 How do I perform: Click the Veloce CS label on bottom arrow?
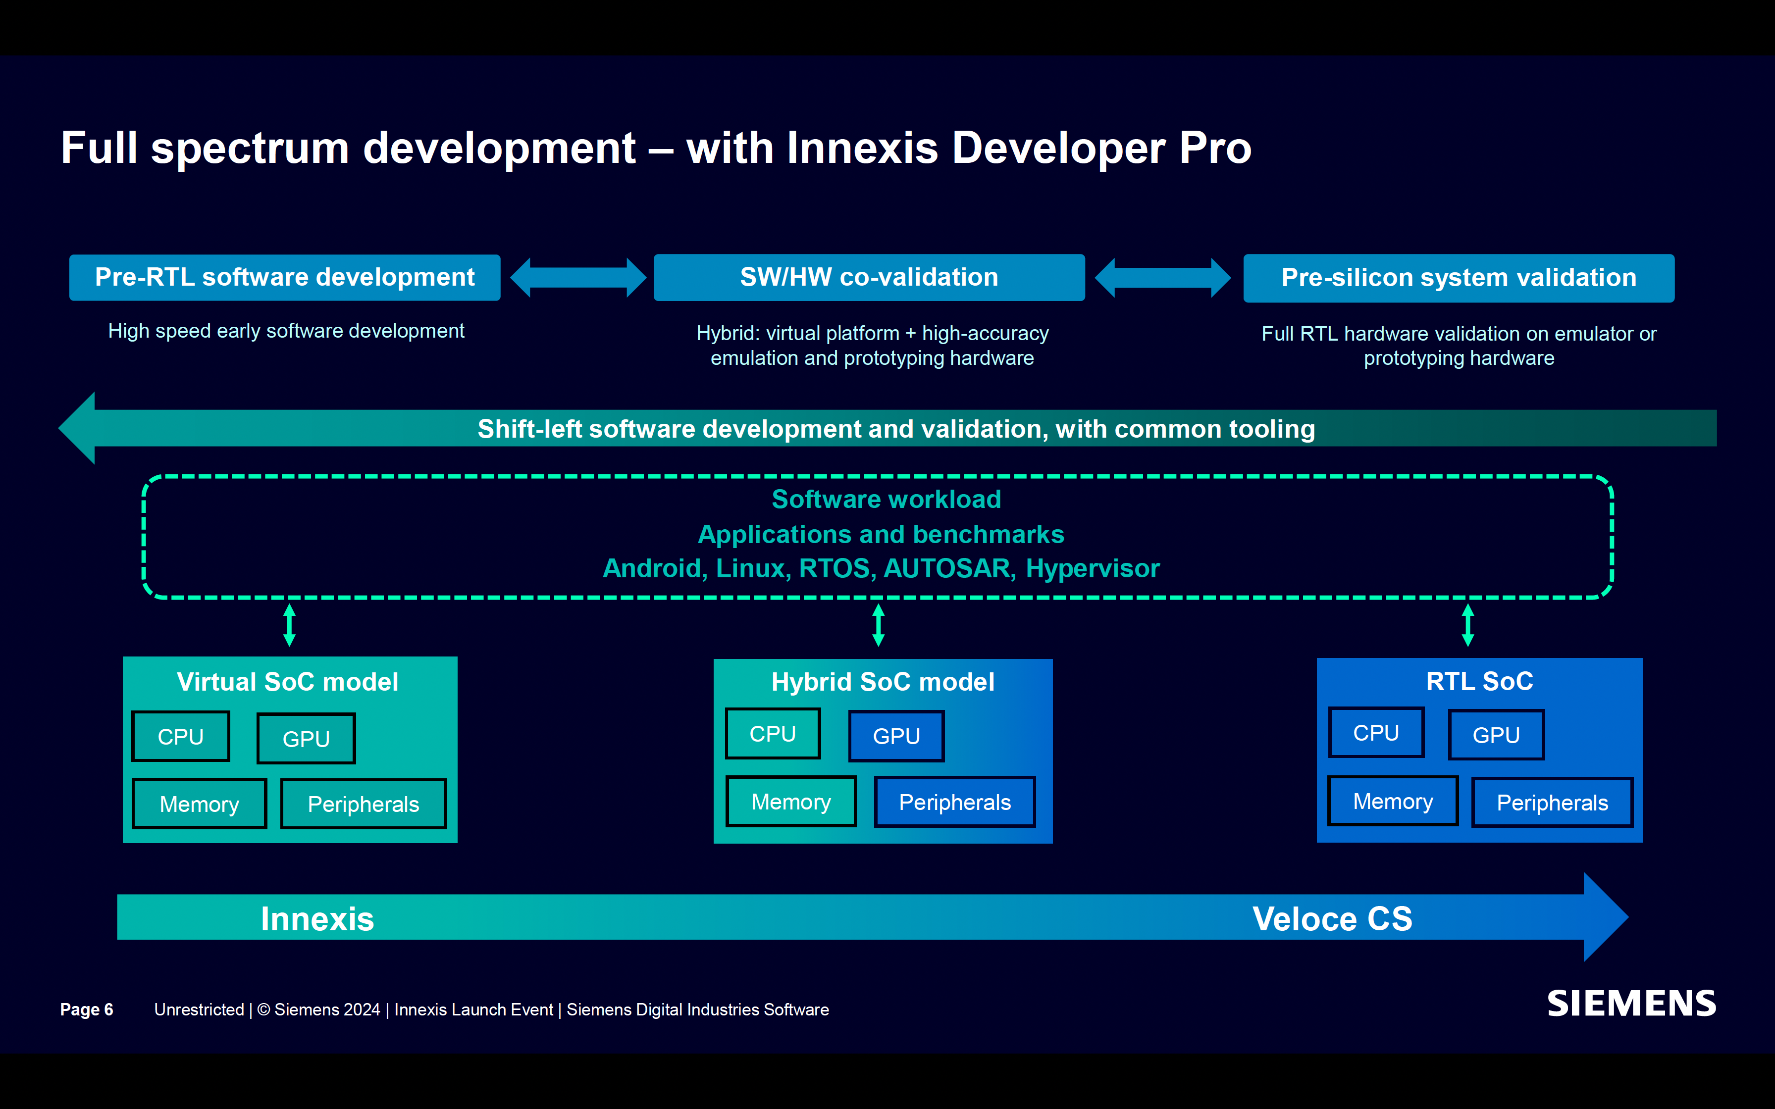coord(1332,918)
